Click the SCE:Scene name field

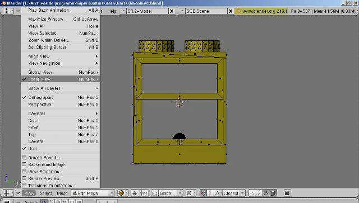point(206,11)
